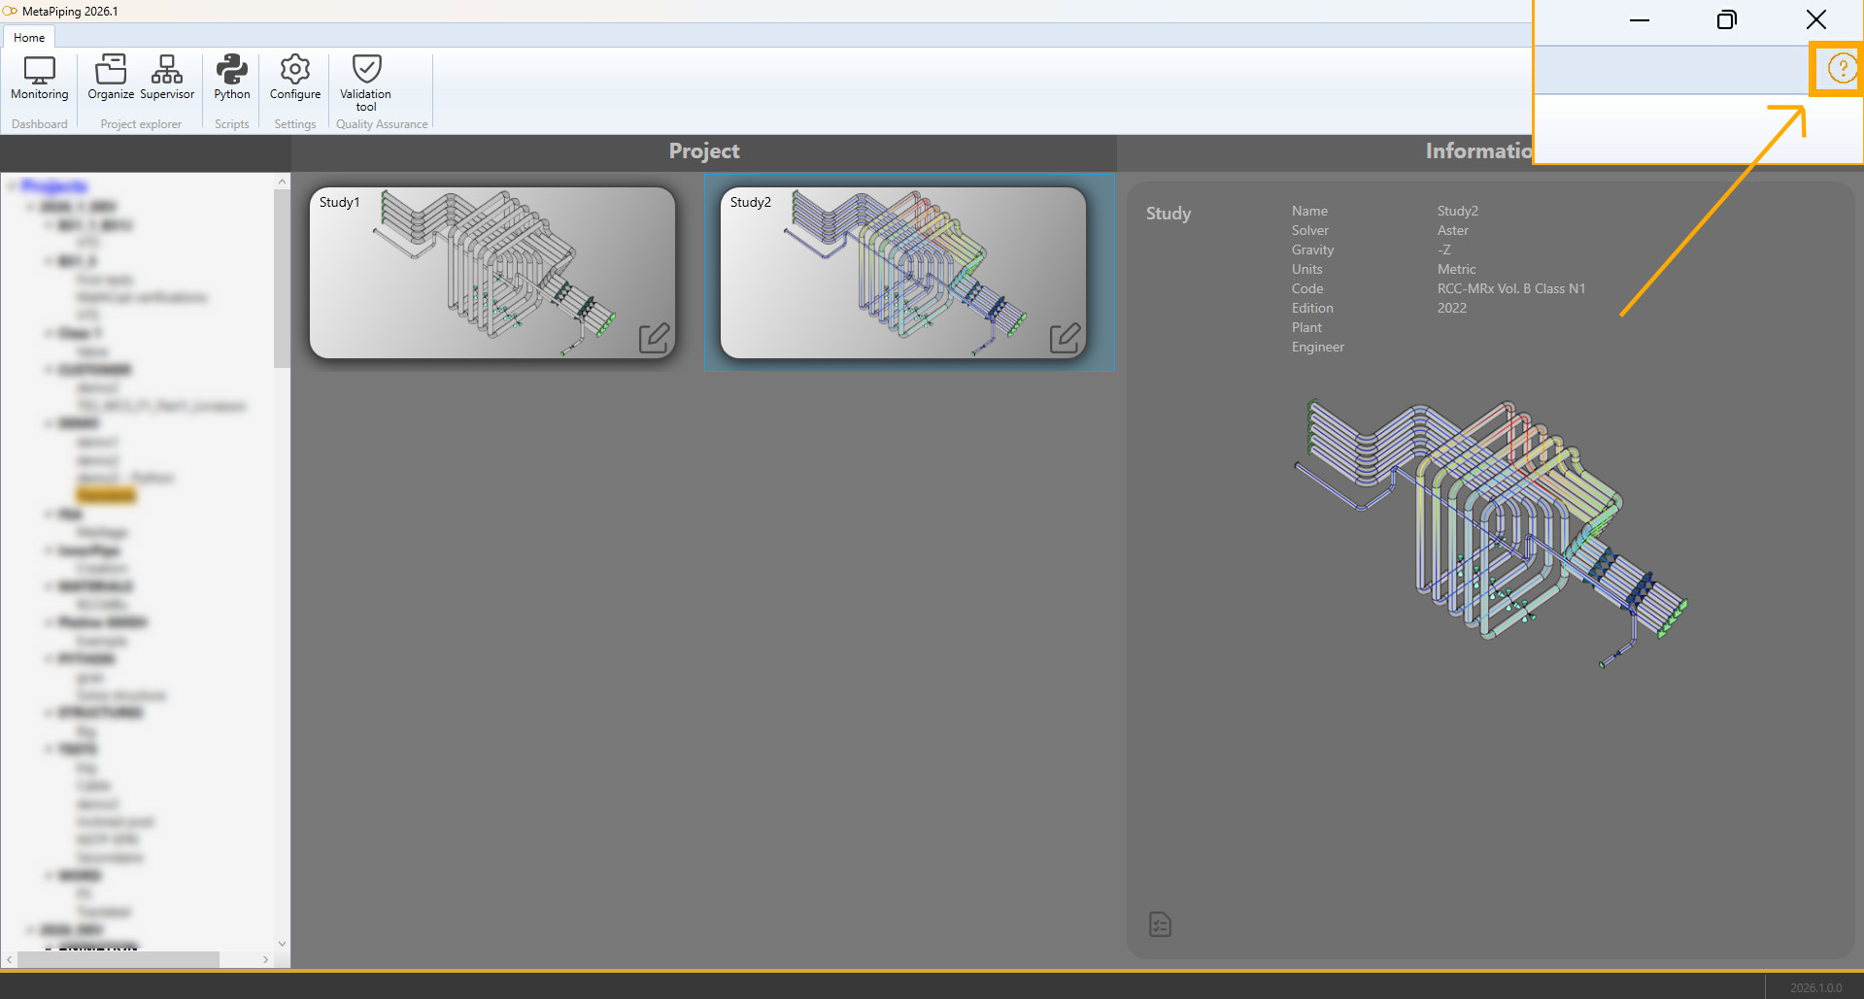Screen dimensions: 1864x999
Task: Open the Monitoring dashboard
Action: click(x=40, y=78)
